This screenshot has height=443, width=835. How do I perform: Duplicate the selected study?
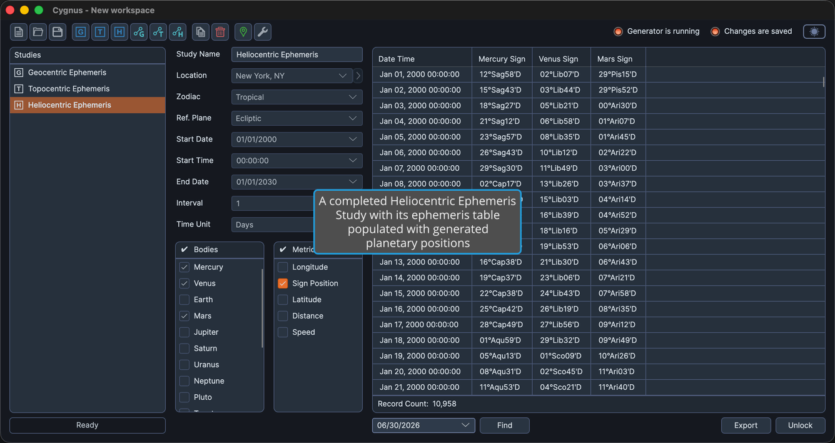pyautogui.click(x=201, y=32)
